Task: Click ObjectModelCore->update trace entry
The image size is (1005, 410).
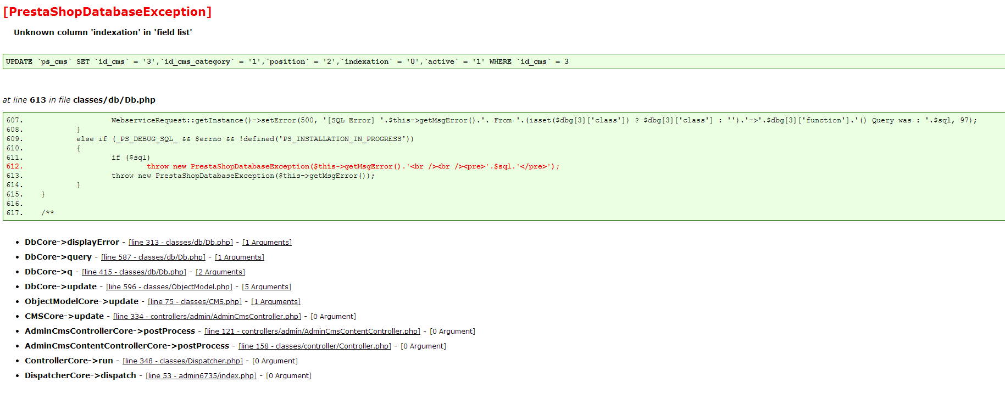Action: click(x=81, y=301)
